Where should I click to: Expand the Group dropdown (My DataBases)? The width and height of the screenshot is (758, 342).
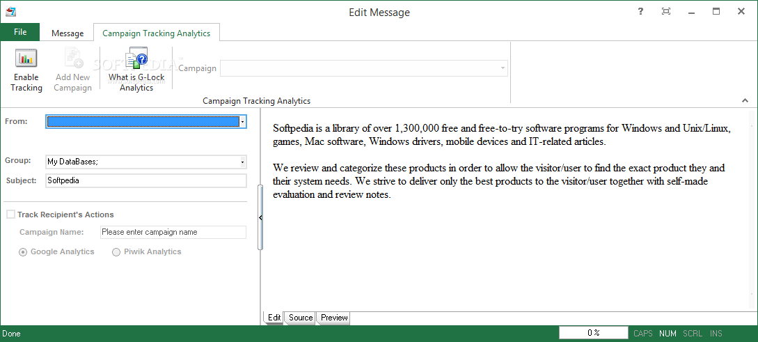(x=243, y=162)
